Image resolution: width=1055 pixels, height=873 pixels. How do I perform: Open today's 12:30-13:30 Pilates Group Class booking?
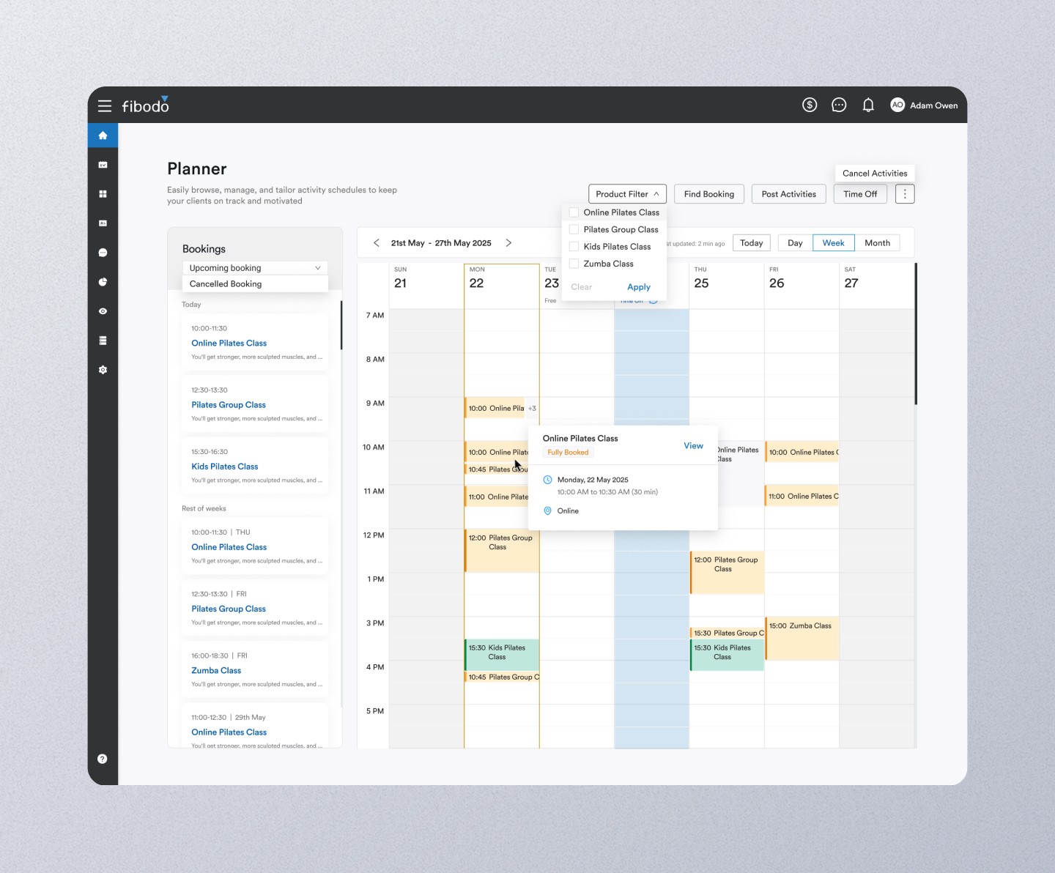[256, 404]
